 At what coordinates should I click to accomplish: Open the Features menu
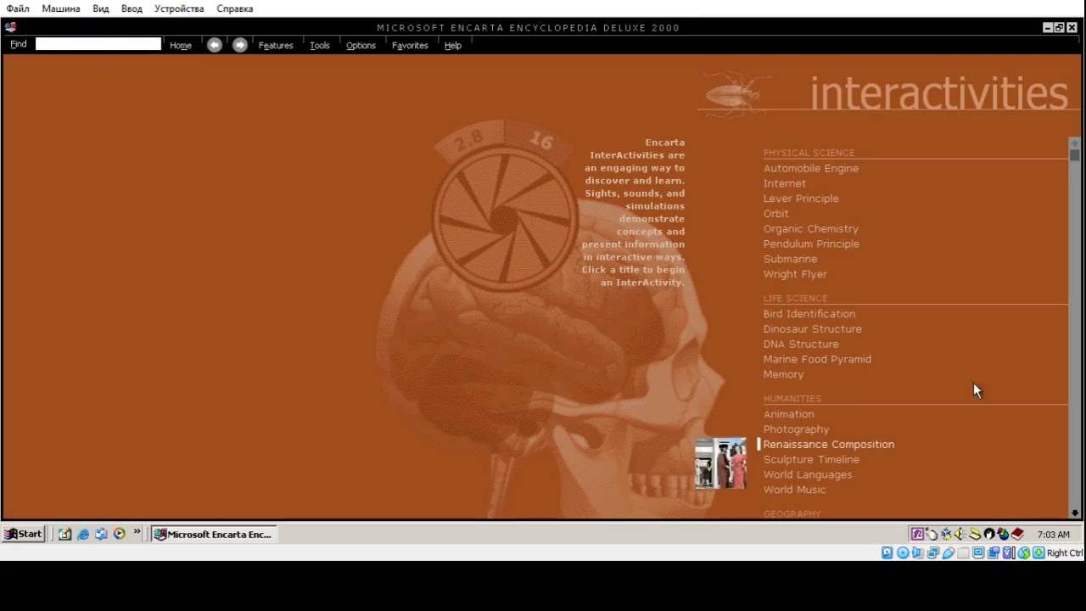(x=276, y=45)
